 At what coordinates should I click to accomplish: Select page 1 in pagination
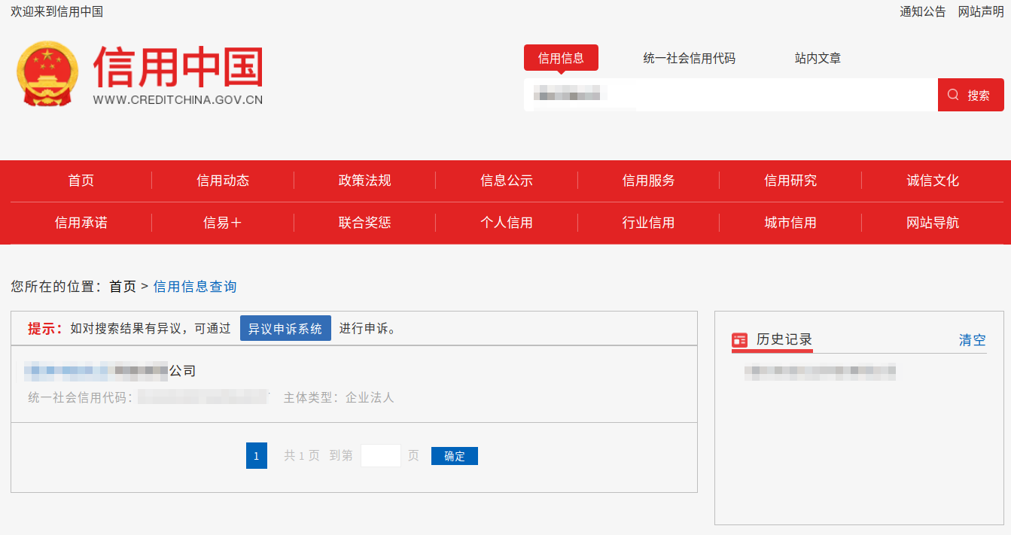point(257,456)
